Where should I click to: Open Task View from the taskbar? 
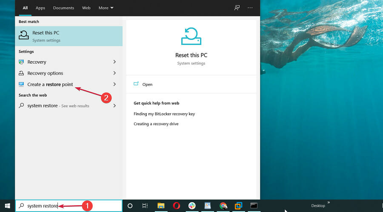(x=145, y=206)
